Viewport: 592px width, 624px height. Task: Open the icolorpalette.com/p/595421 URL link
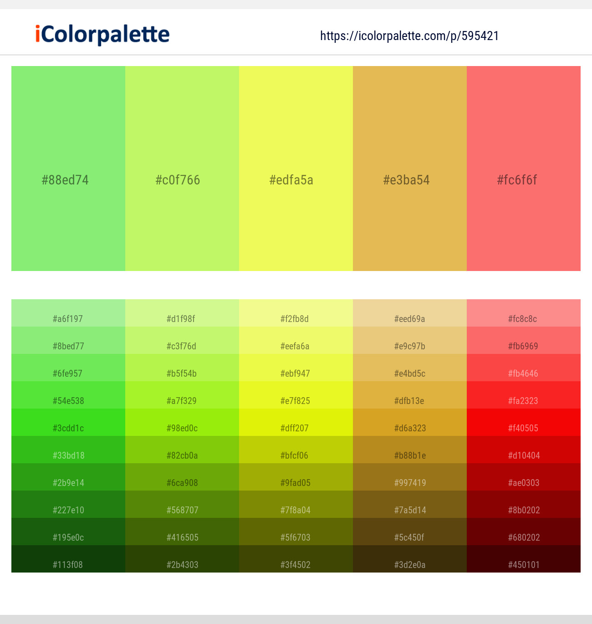point(409,36)
